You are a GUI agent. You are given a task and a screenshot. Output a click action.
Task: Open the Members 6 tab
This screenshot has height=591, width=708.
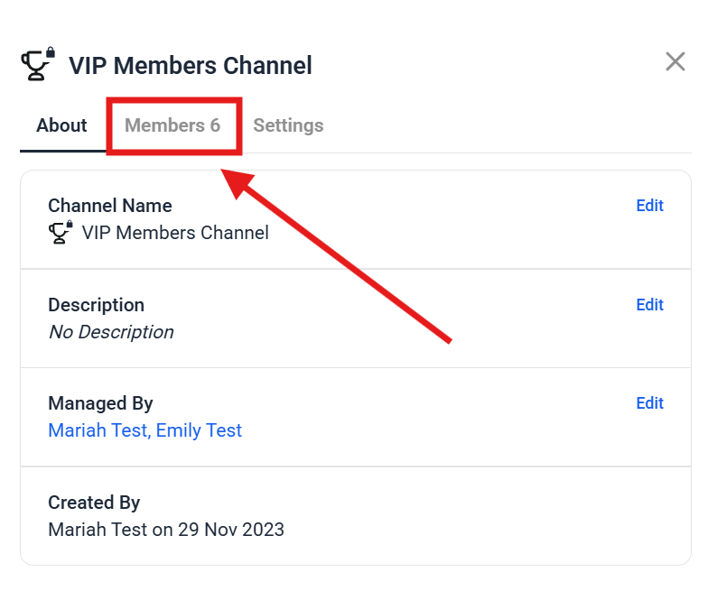(172, 125)
